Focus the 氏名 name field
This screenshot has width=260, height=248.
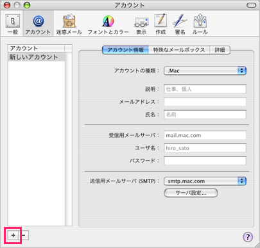205,115
